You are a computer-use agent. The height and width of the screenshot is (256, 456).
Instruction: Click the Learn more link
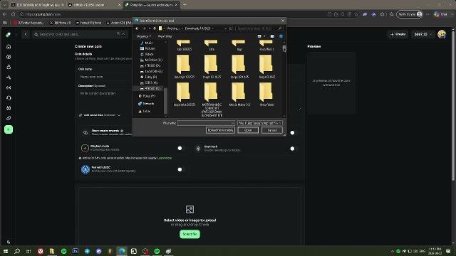pos(165,158)
